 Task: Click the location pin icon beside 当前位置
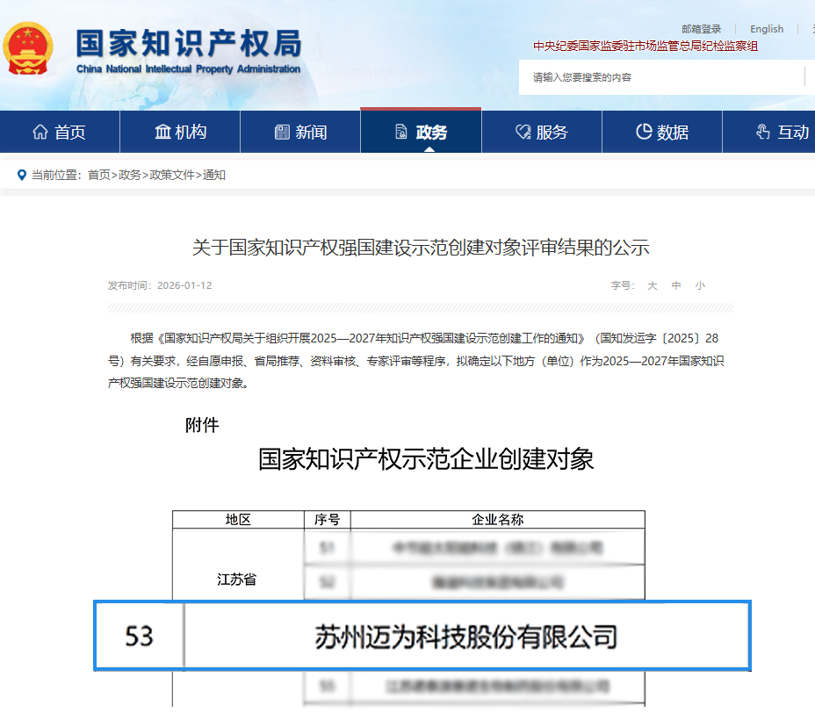(x=22, y=175)
